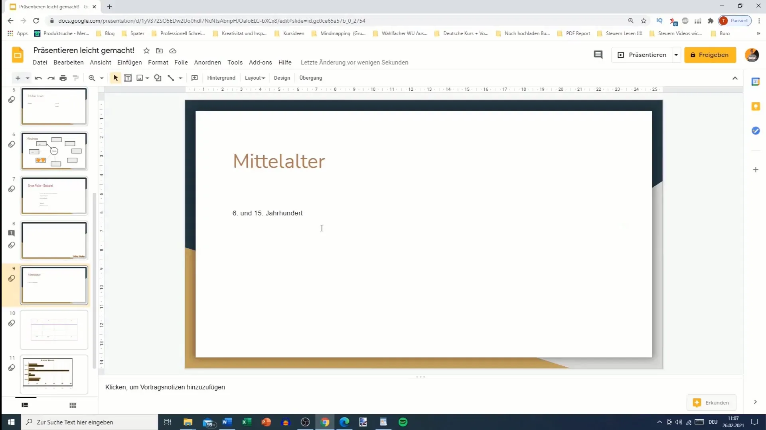Viewport: 766px width, 430px height.
Task: Click the undo arrow in toolbar
Action: [x=38, y=78]
